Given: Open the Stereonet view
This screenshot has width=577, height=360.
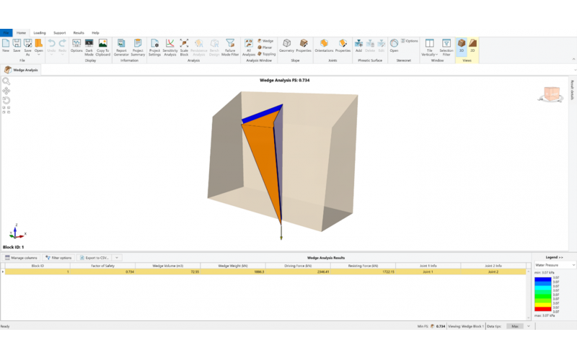Looking at the screenshot, I should coord(394,46).
